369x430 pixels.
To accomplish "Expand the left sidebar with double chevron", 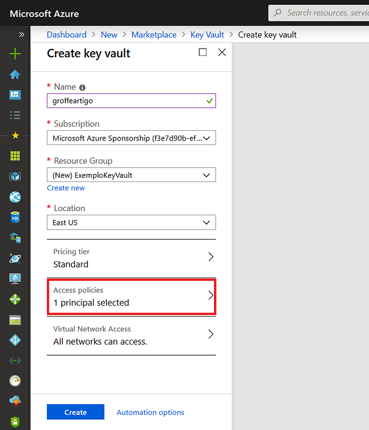I will 22,34.
